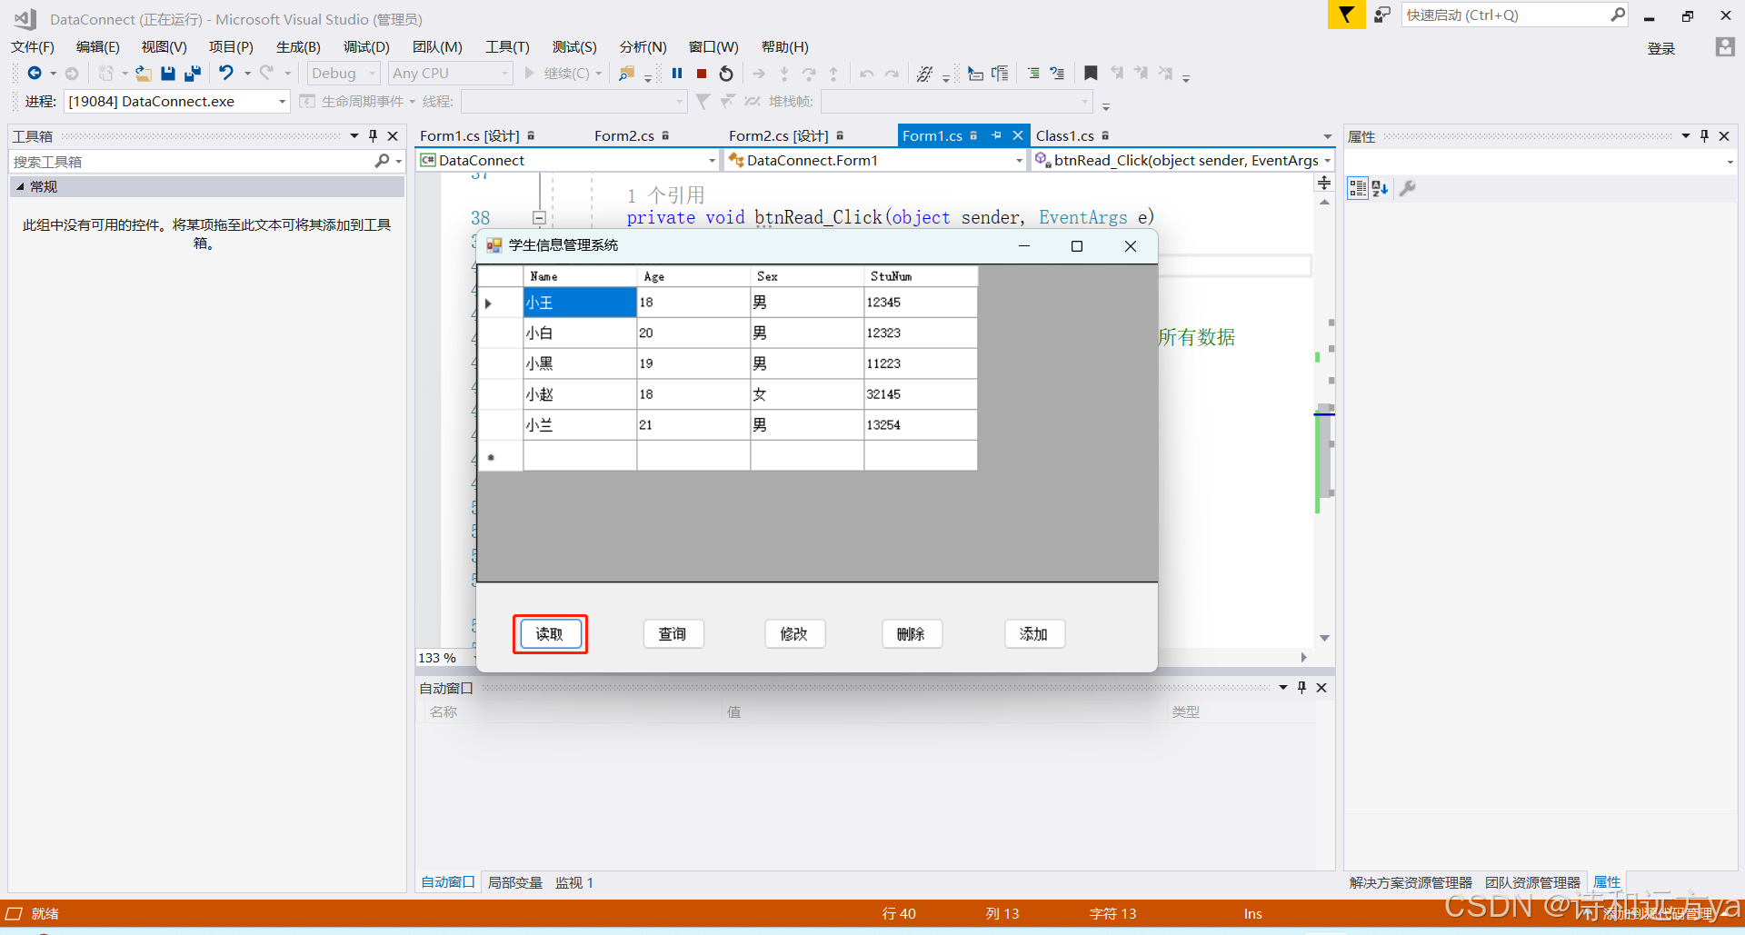Switch to the Class1.cs tab
This screenshot has width=1745, height=935.
pos(1065,136)
